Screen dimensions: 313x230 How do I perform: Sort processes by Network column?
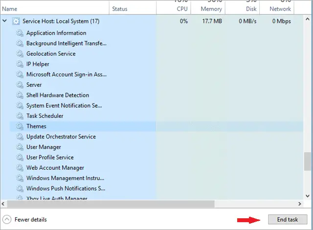[x=277, y=8]
